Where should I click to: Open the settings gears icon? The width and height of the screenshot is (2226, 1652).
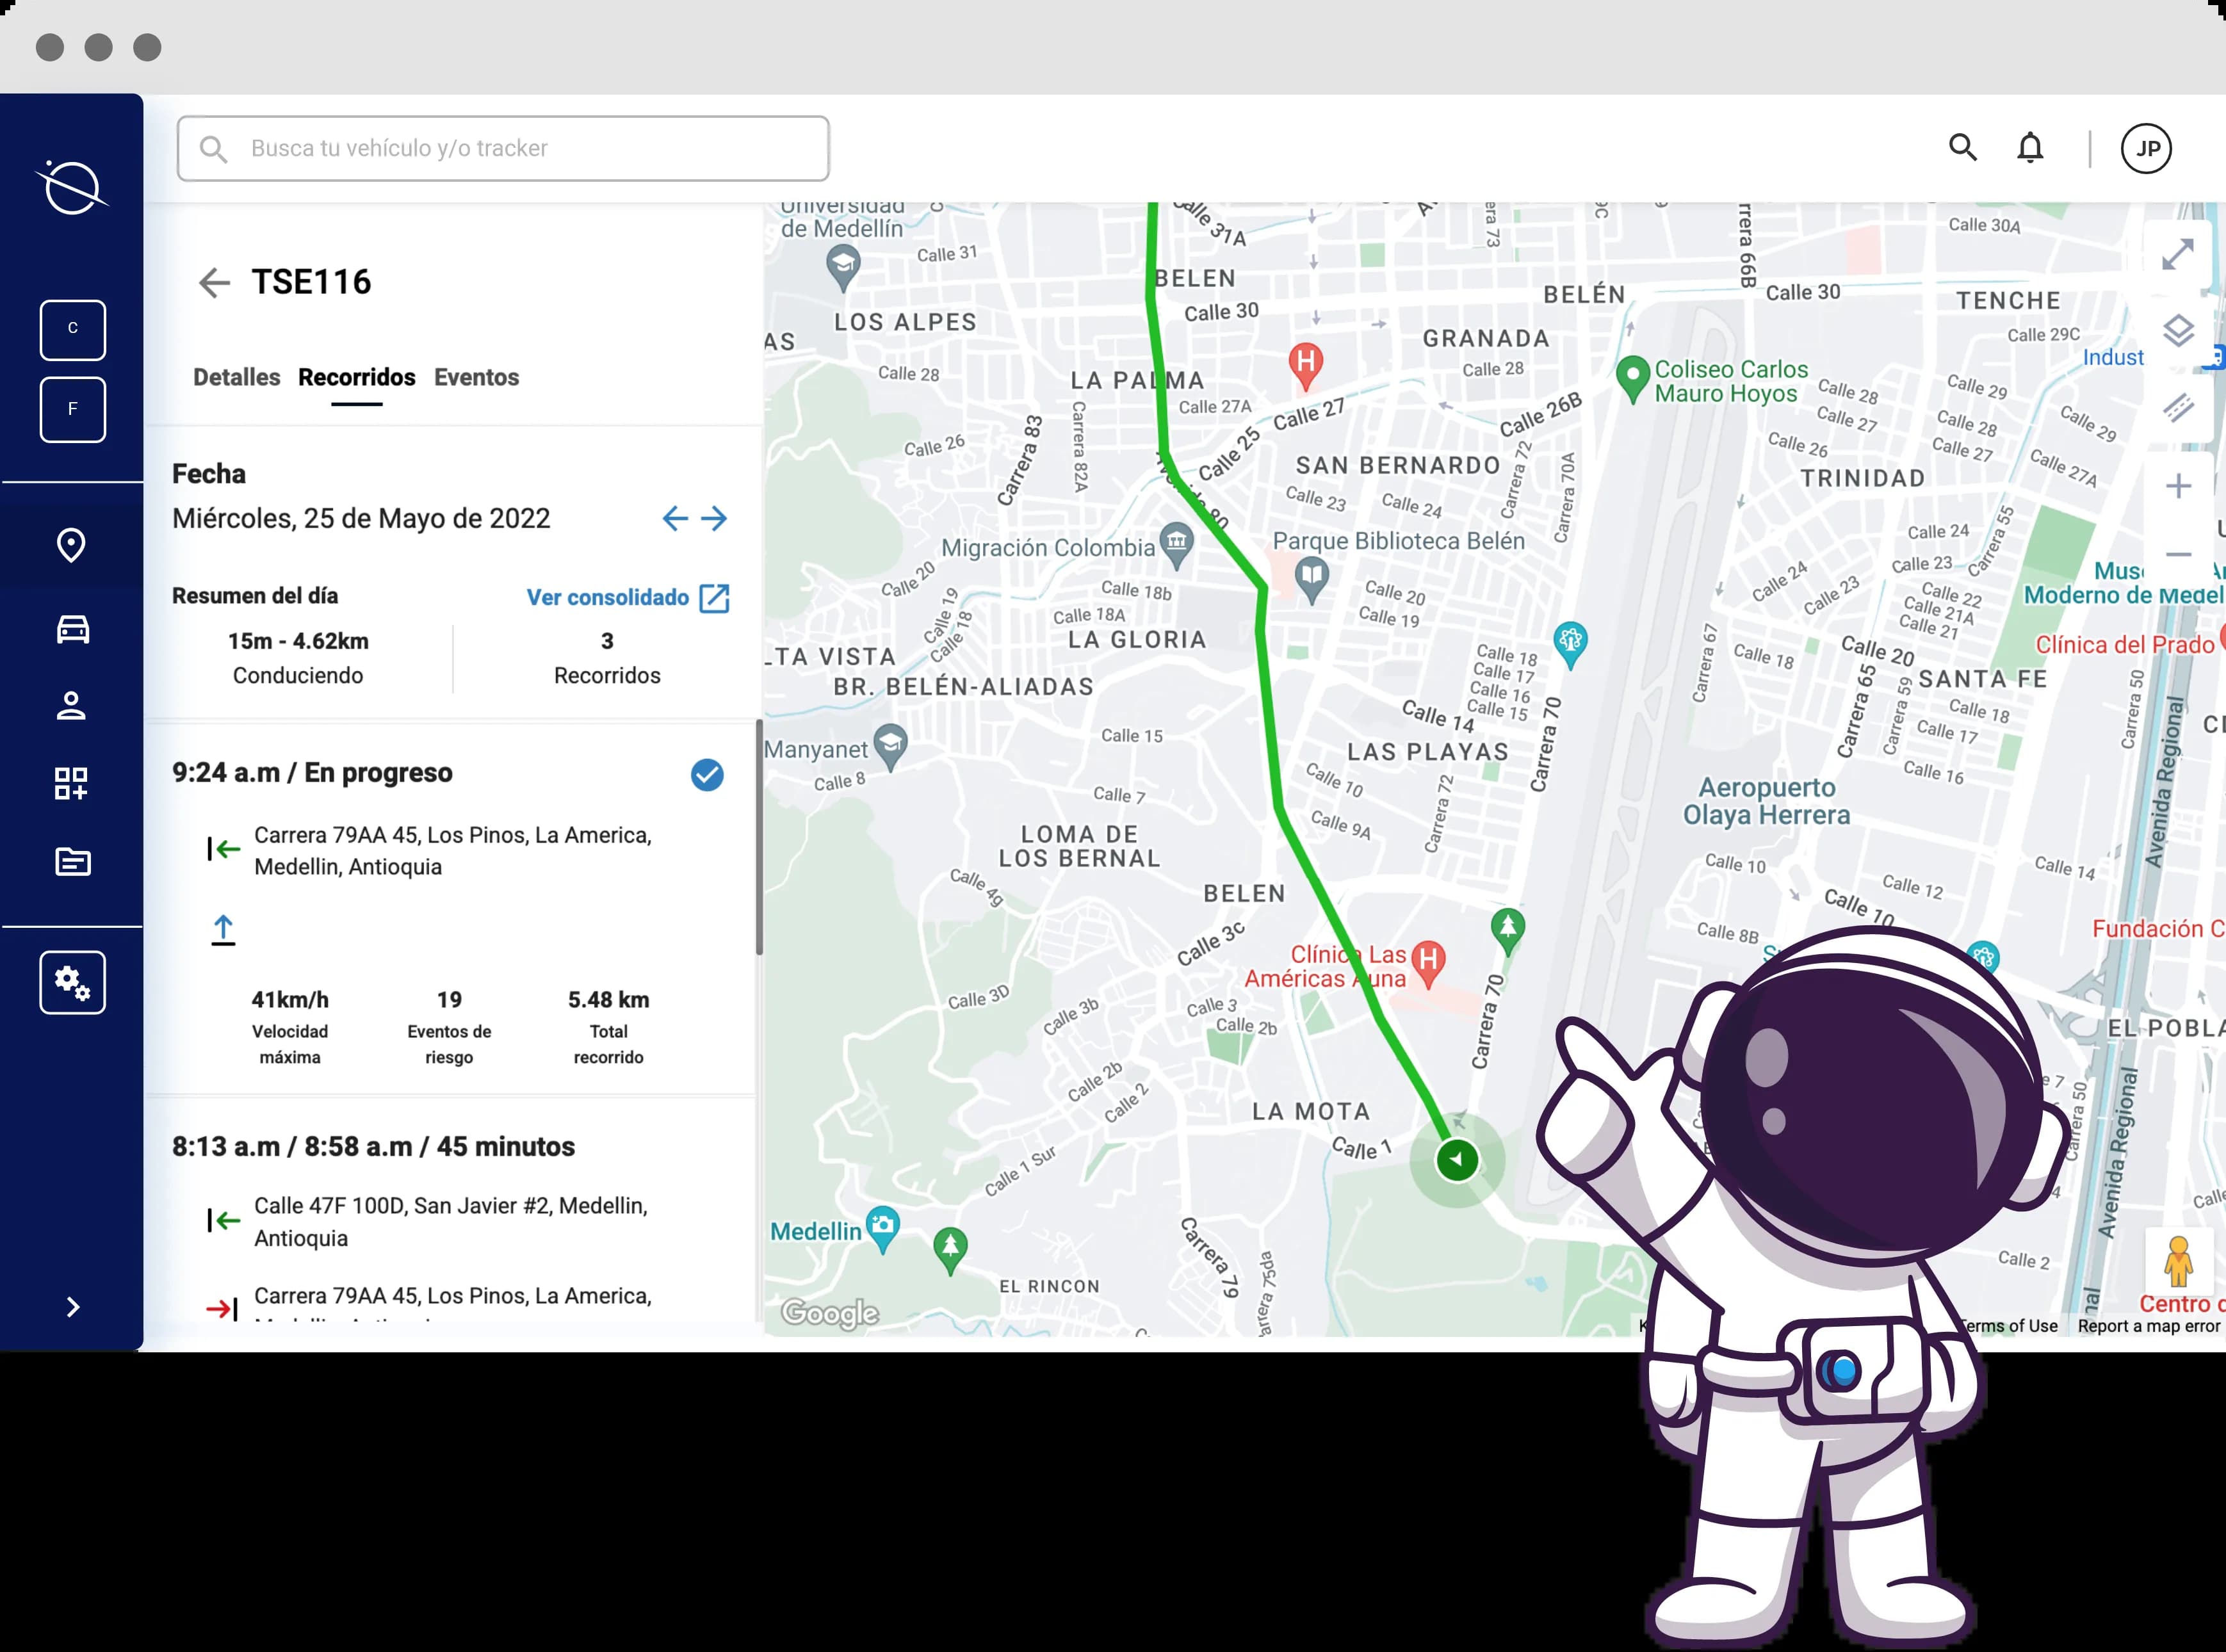pos(72,982)
